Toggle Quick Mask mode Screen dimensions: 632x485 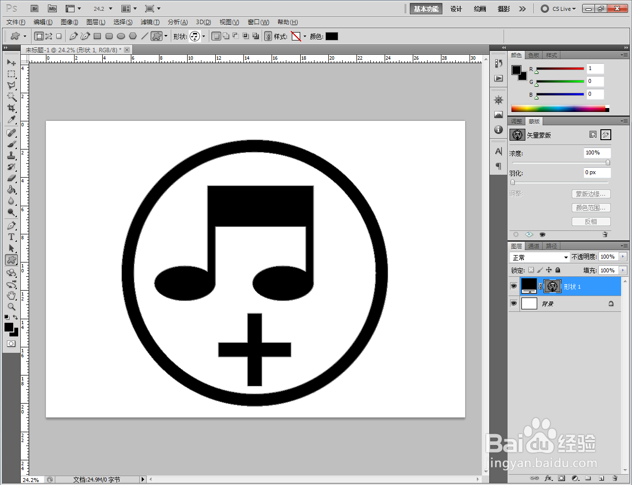[11, 343]
